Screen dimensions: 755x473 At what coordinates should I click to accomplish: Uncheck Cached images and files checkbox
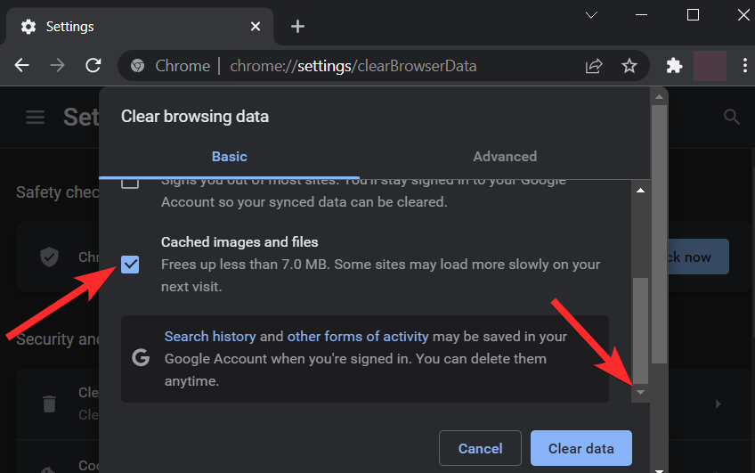coord(130,264)
